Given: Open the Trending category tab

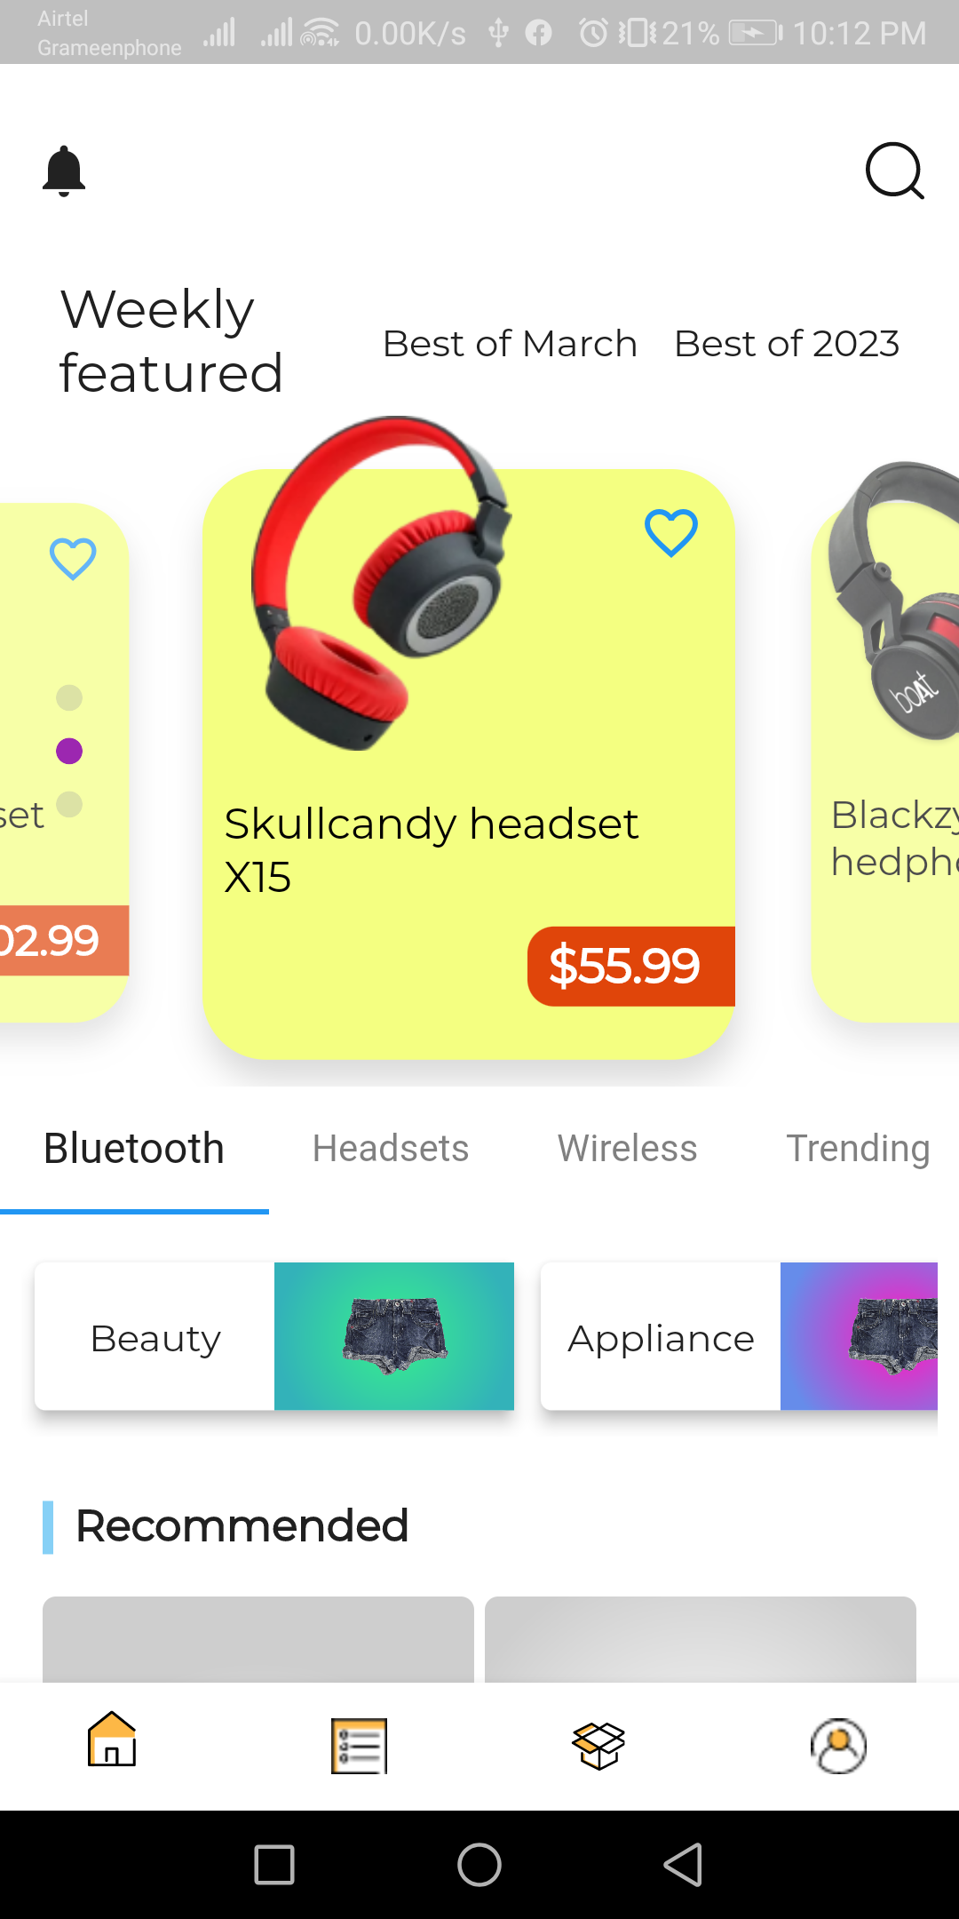Looking at the screenshot, I should click(858, 1148).
